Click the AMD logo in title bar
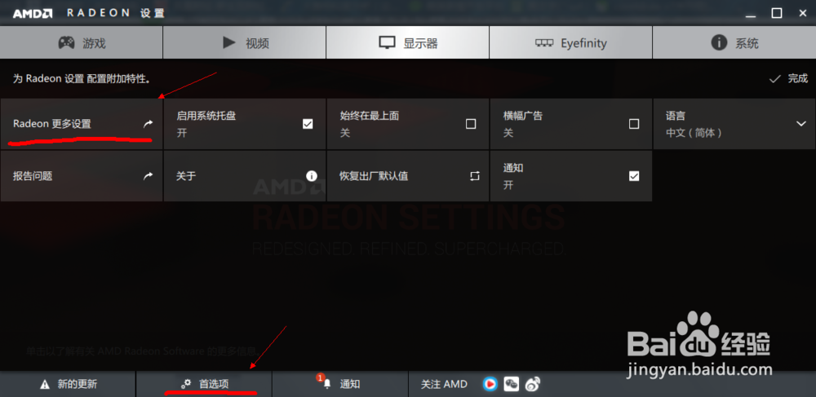The width and height of the screenshot is (816, 397). pyautogui.click(x=33, y=14)
